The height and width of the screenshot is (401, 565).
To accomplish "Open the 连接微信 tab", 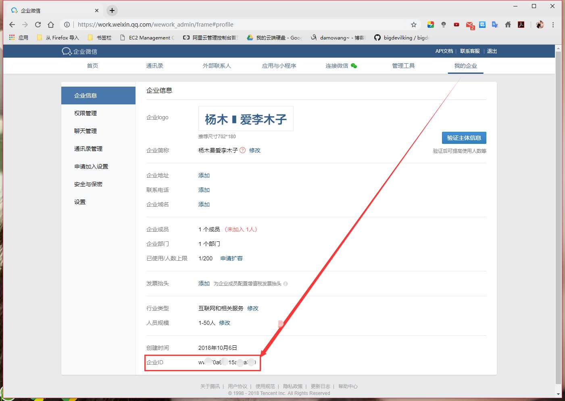I will pyautogui.click(x=341, y=66).
